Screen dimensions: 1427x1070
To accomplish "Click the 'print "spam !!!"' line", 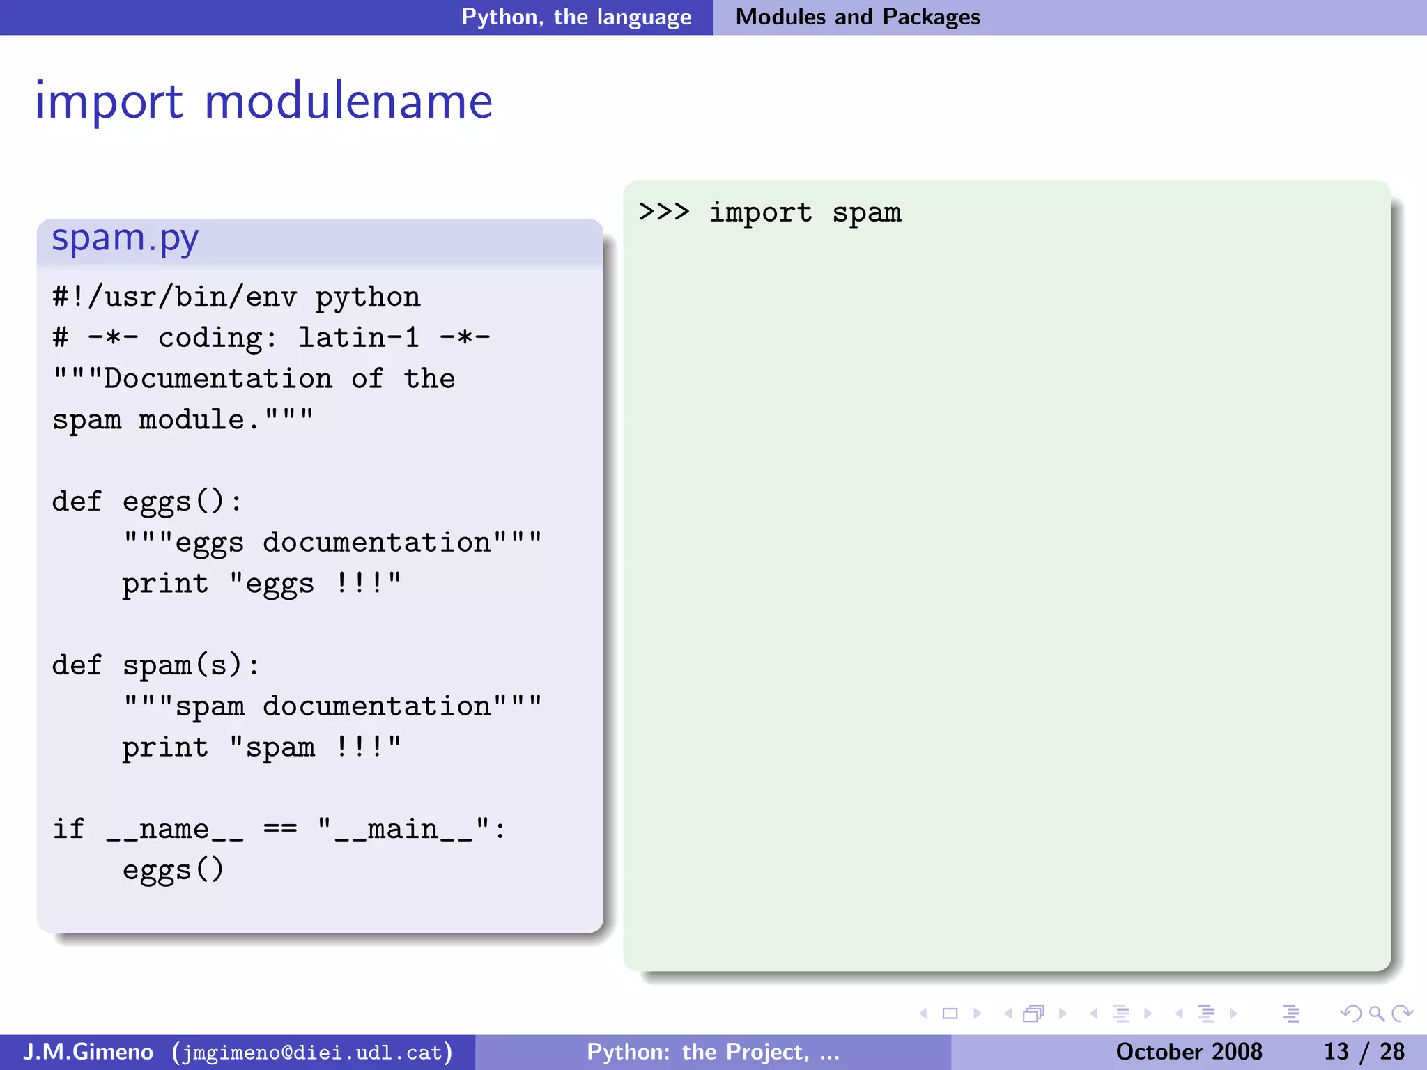I will 262,747.
